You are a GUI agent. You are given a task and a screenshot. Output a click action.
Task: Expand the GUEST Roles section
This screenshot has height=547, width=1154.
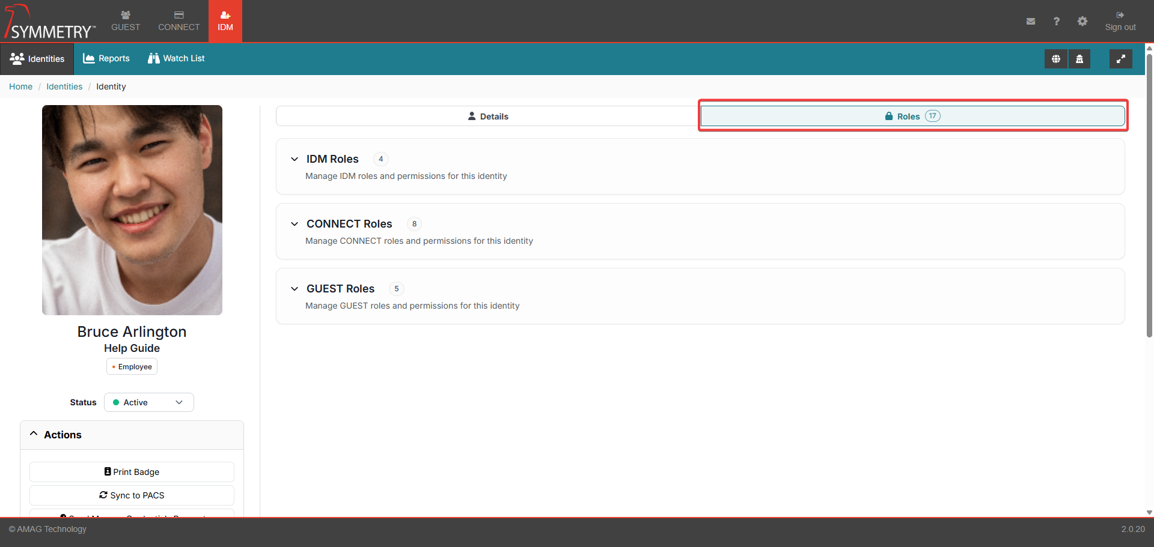point(295,289)
